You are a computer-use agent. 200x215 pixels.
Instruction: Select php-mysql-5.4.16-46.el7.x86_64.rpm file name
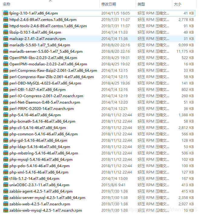(41, 160)
